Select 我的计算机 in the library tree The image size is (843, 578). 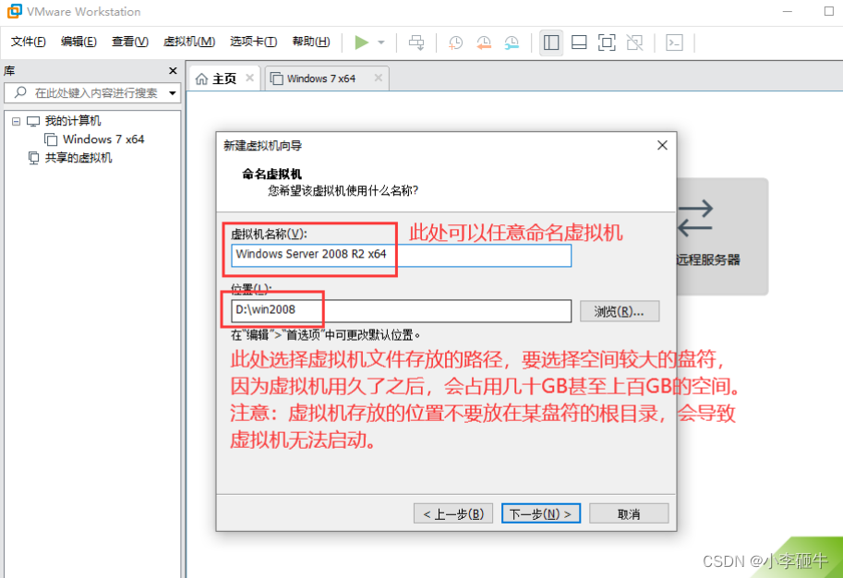(x=73, y=121)
